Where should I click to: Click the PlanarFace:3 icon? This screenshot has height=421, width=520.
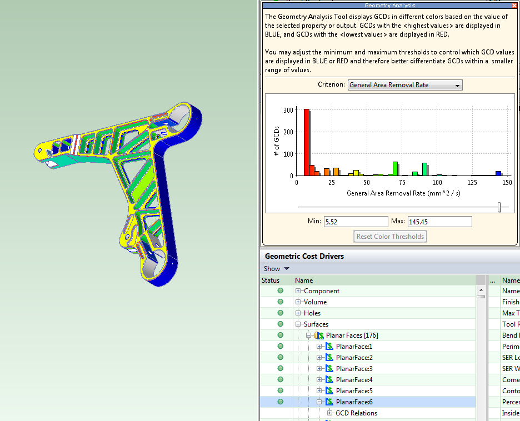329,369
